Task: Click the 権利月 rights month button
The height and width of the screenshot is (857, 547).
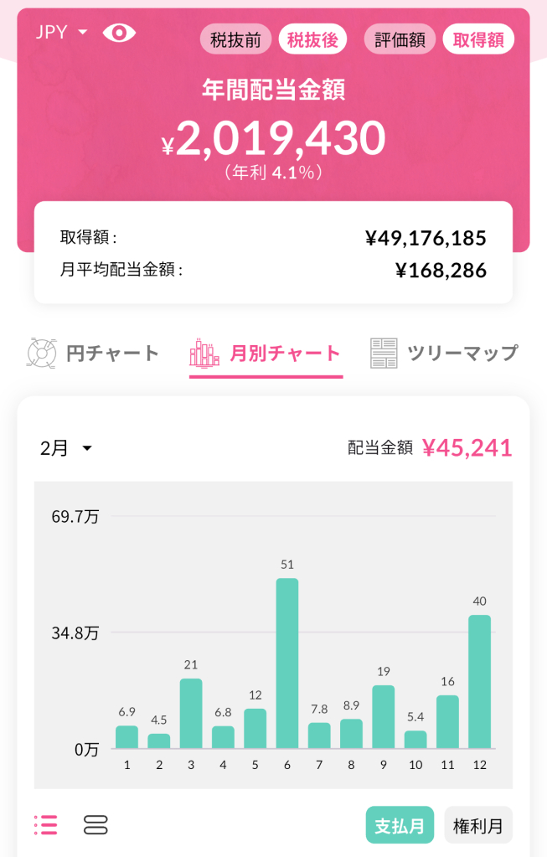Action: 478,825
